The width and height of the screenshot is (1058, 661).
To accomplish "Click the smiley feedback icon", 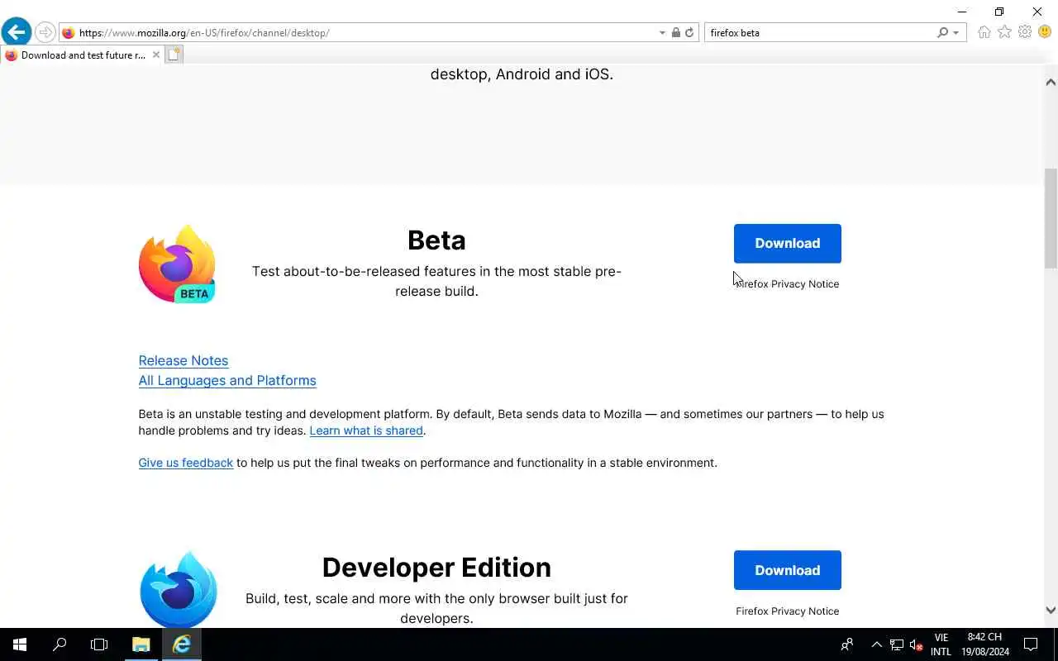I will coord(1045,32).
